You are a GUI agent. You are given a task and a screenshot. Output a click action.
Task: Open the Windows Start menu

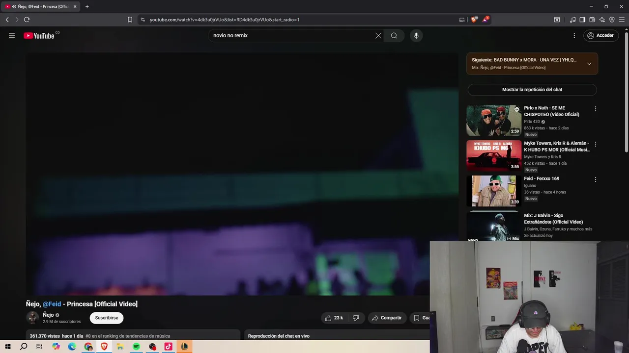(x=8, y=347)
